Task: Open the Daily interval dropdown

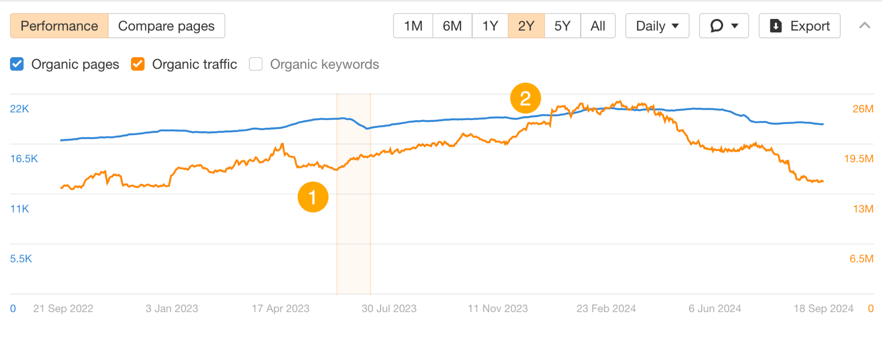Action: click(x=657, y=26)
